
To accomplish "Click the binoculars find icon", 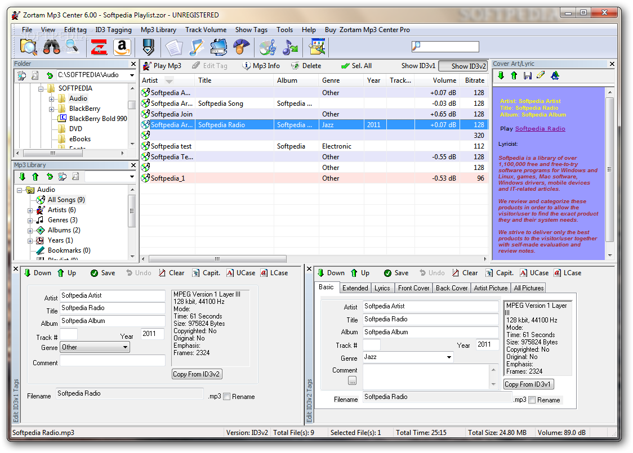I will [x=51, y=47].
